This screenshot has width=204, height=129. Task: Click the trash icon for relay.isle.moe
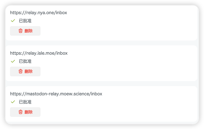tap(21, 71)
